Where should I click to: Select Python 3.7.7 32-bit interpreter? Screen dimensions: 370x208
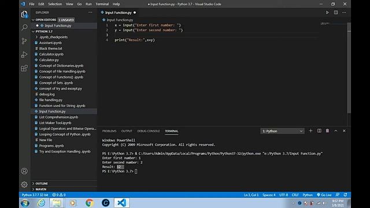[x=35, y=195]
